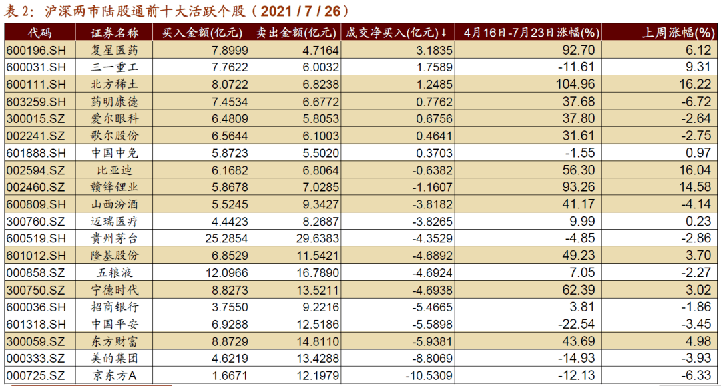Select stock code 600519.SH
This screenshot has width=721, height=386.
coord(37,238)
